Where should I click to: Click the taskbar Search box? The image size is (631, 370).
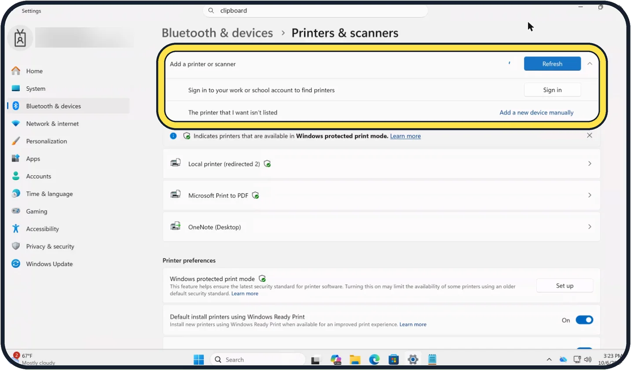[258, 359]
